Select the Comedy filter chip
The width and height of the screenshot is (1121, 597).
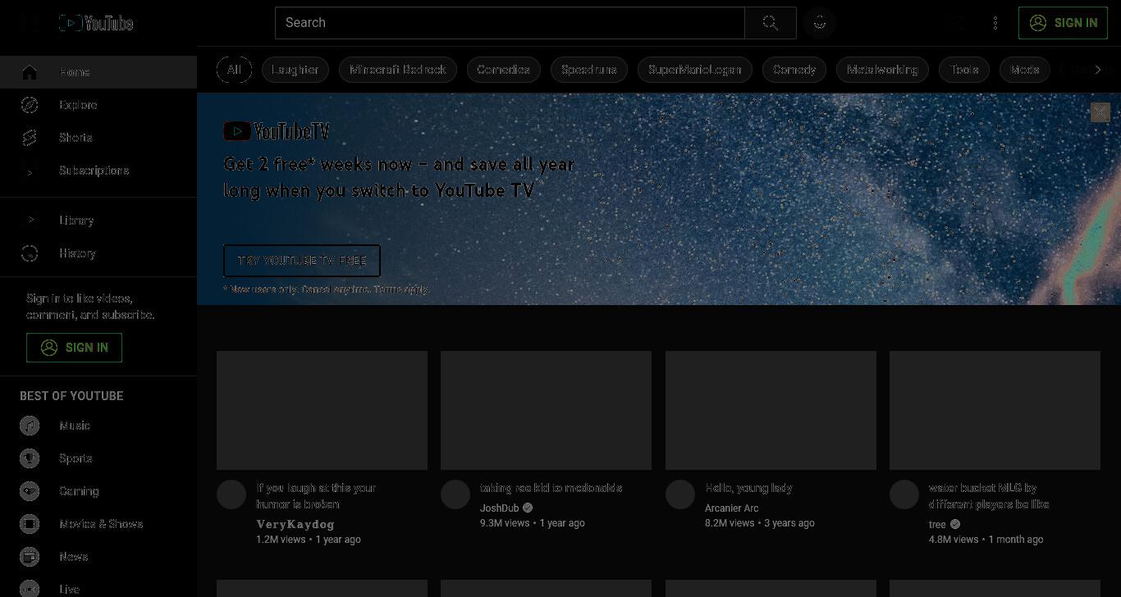coord(794,70)
